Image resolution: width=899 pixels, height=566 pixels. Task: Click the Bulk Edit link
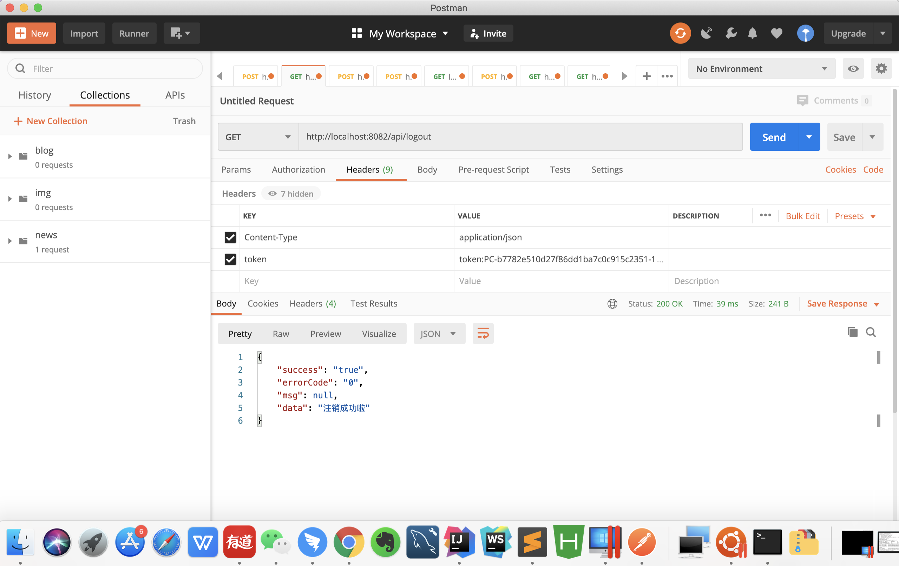pos(802,216)
